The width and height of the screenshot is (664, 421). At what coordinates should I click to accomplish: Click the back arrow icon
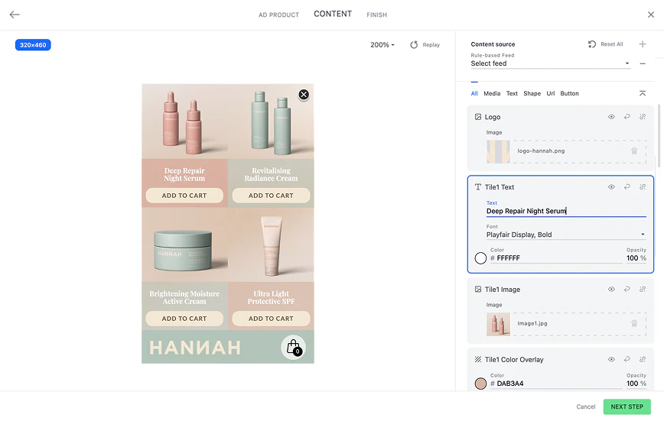[x=15, y=15]
